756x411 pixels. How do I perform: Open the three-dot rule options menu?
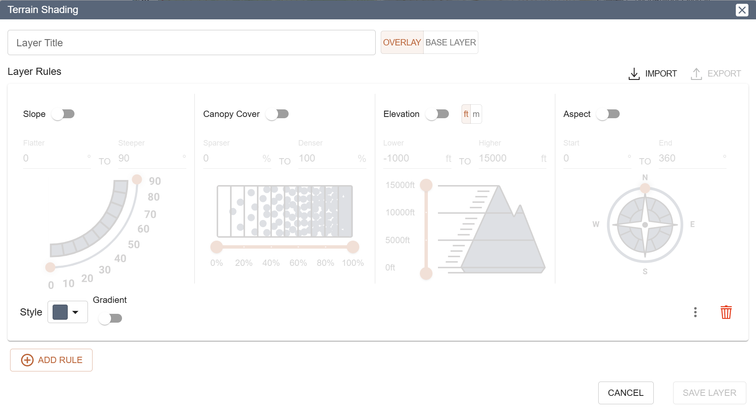pos(695,312)
